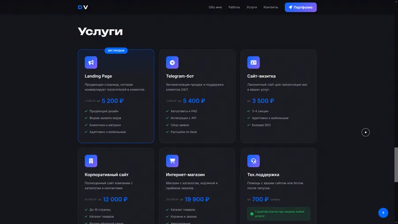This screenshot has width=398, height=224.
Task: Click the headset icon on Тех.поддержка card
Action: [253, 161]
